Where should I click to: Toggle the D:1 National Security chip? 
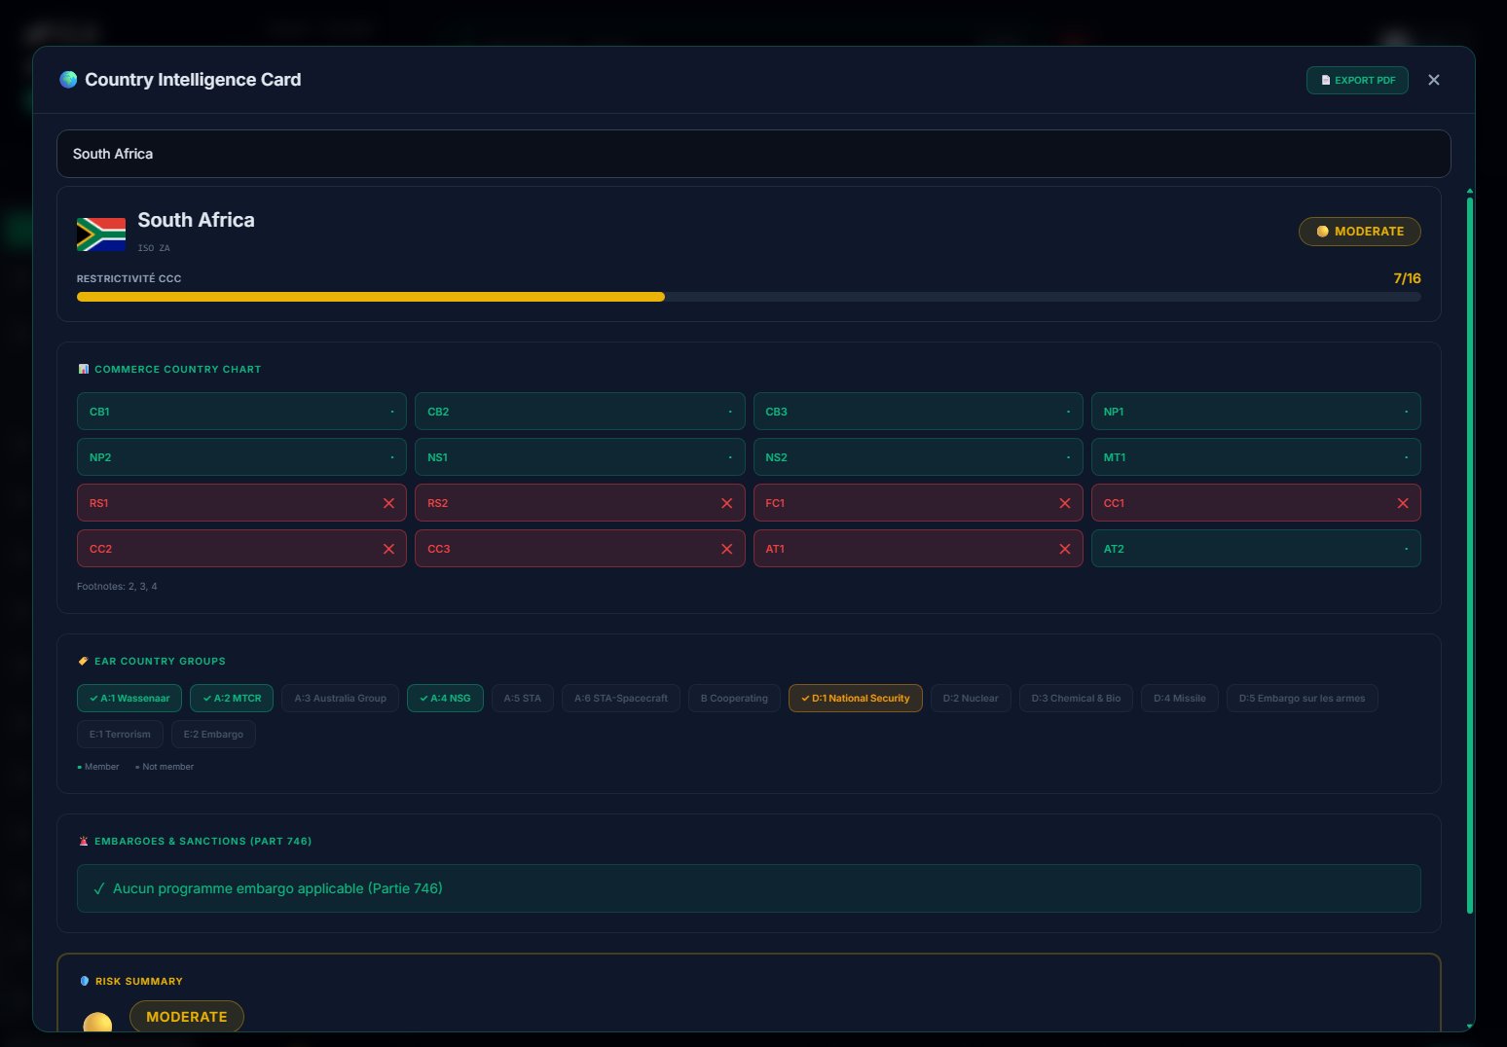tap(855, 699)
